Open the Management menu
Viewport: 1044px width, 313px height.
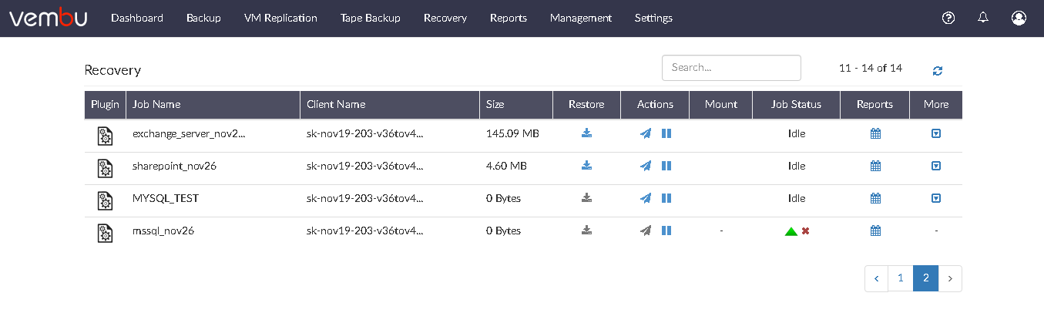point(581,18)
